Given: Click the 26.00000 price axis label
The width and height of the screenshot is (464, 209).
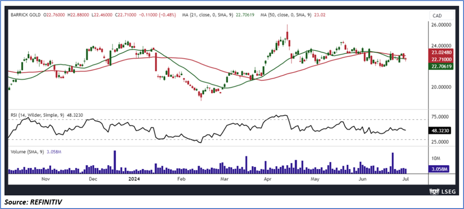Looking at the screenshot, I should 442,26.
